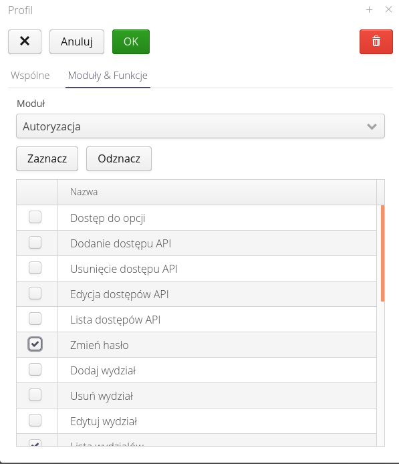Click the Odznacz button

click(119, 158)
